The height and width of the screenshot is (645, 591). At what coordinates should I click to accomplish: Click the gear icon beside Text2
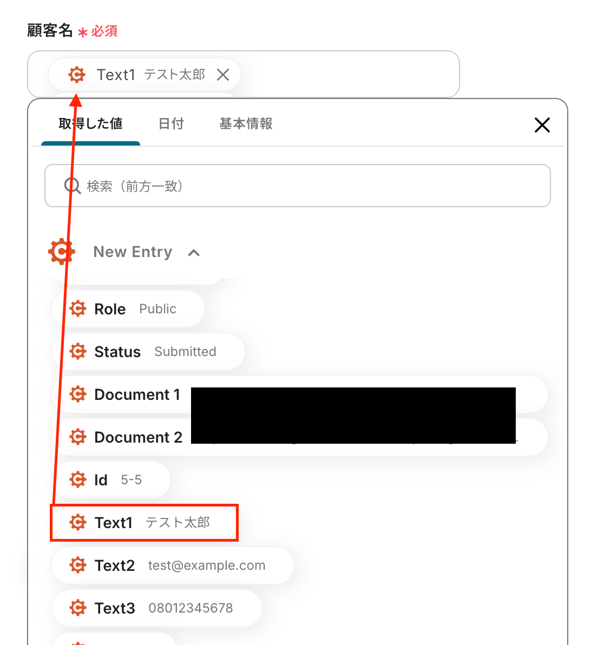coord(78,565)
